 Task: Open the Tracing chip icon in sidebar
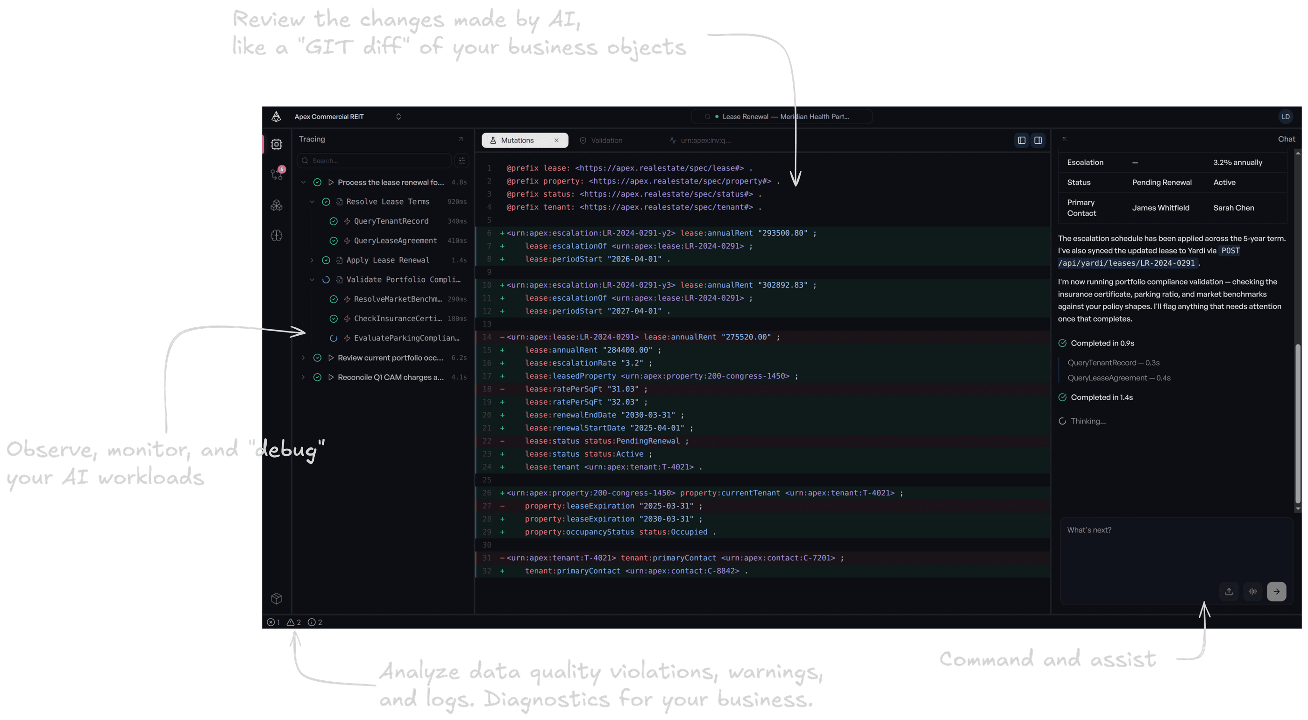(x=276, y=145)
